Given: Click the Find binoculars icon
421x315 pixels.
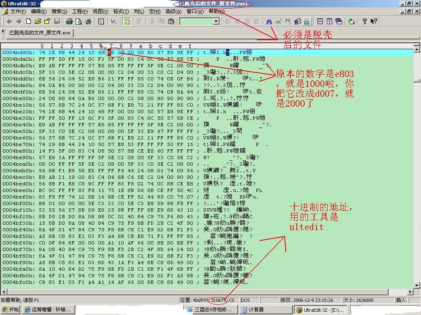Looking at the screenshot, I should [269, 21].
